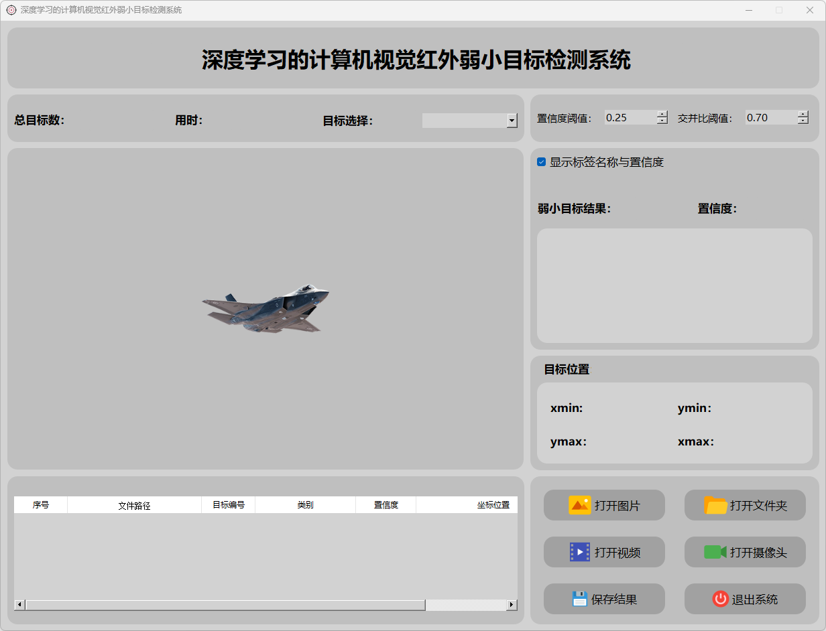The height and width of the screenshot is (631, 826).
Task: Increase the IoU threshold value
Action: pyautogui.click(x=803, y=114)
